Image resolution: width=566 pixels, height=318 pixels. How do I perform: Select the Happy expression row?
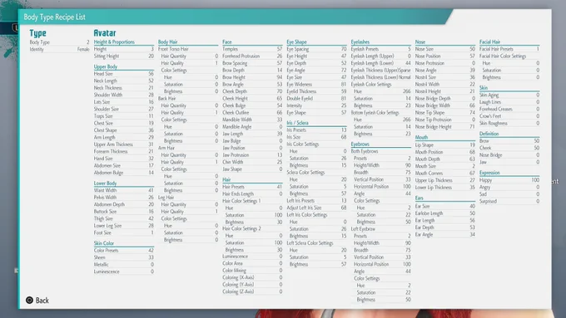coord(509,180)
